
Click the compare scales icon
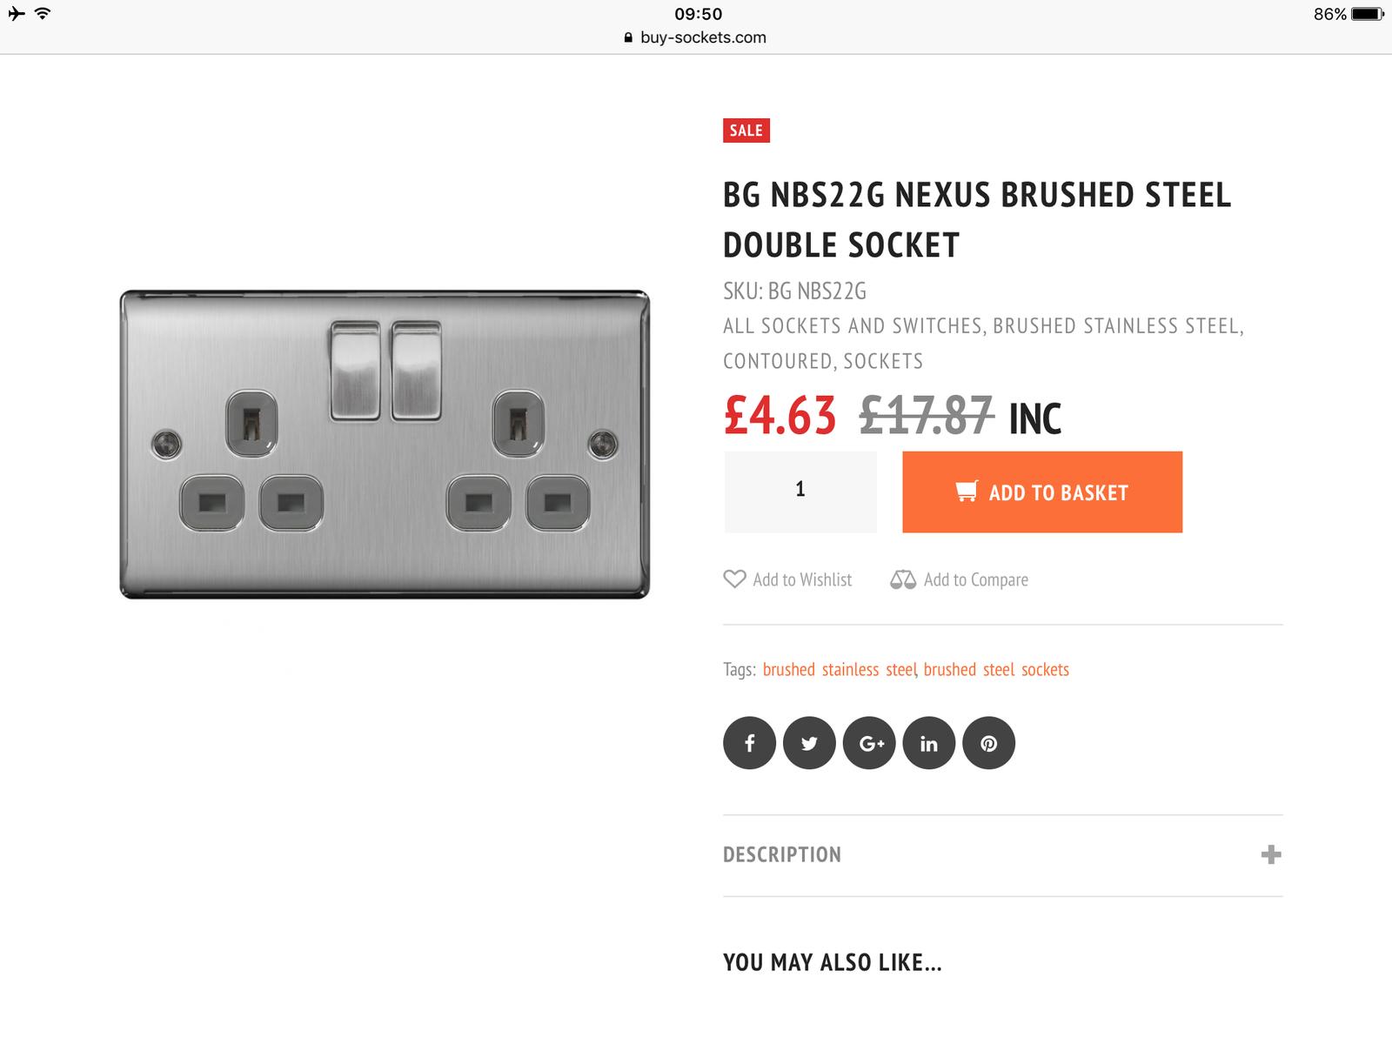[903, 579]
